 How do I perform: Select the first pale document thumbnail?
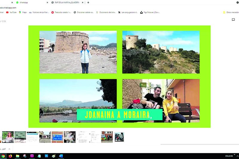pyautogui.click(x=82, y=137)
